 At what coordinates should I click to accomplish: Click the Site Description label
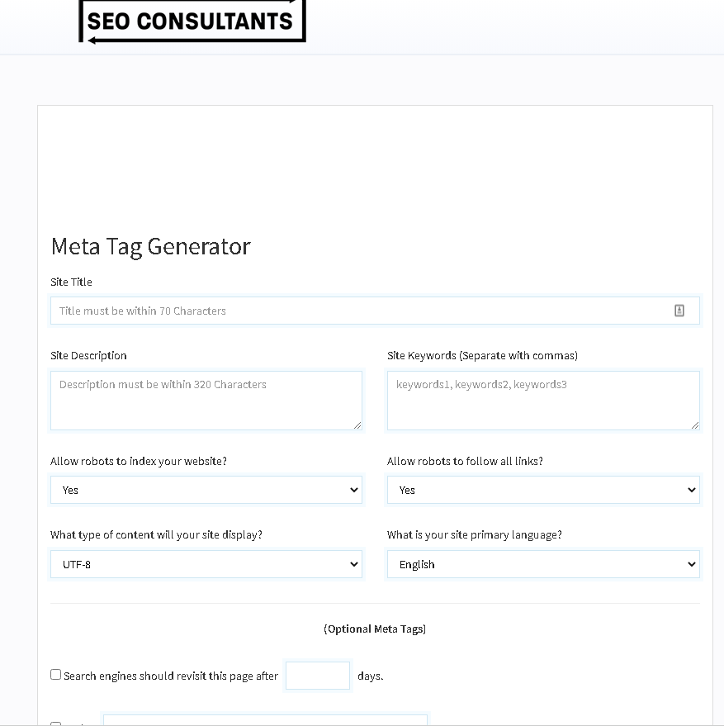coord(88,355)
